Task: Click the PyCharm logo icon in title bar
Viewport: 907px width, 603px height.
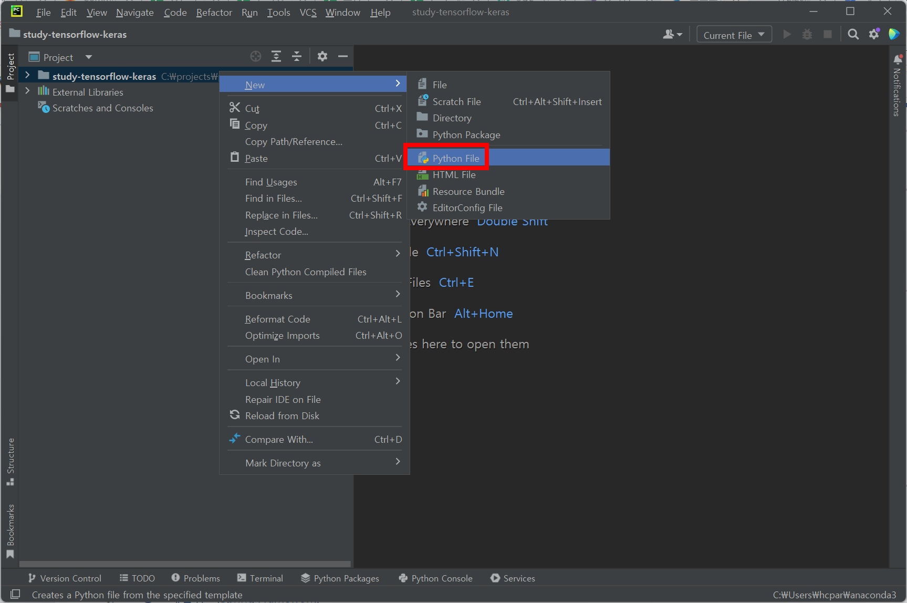Action: click(17, 11)
